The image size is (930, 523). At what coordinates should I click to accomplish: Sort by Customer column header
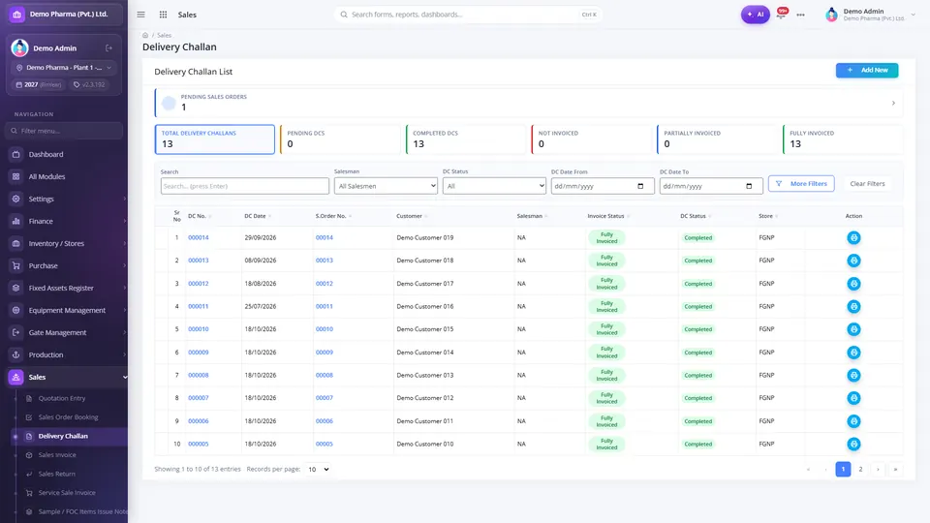[412, 216]
